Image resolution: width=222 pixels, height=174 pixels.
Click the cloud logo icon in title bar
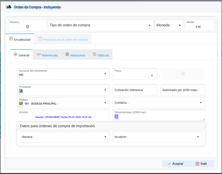click(x=8, y=7)
